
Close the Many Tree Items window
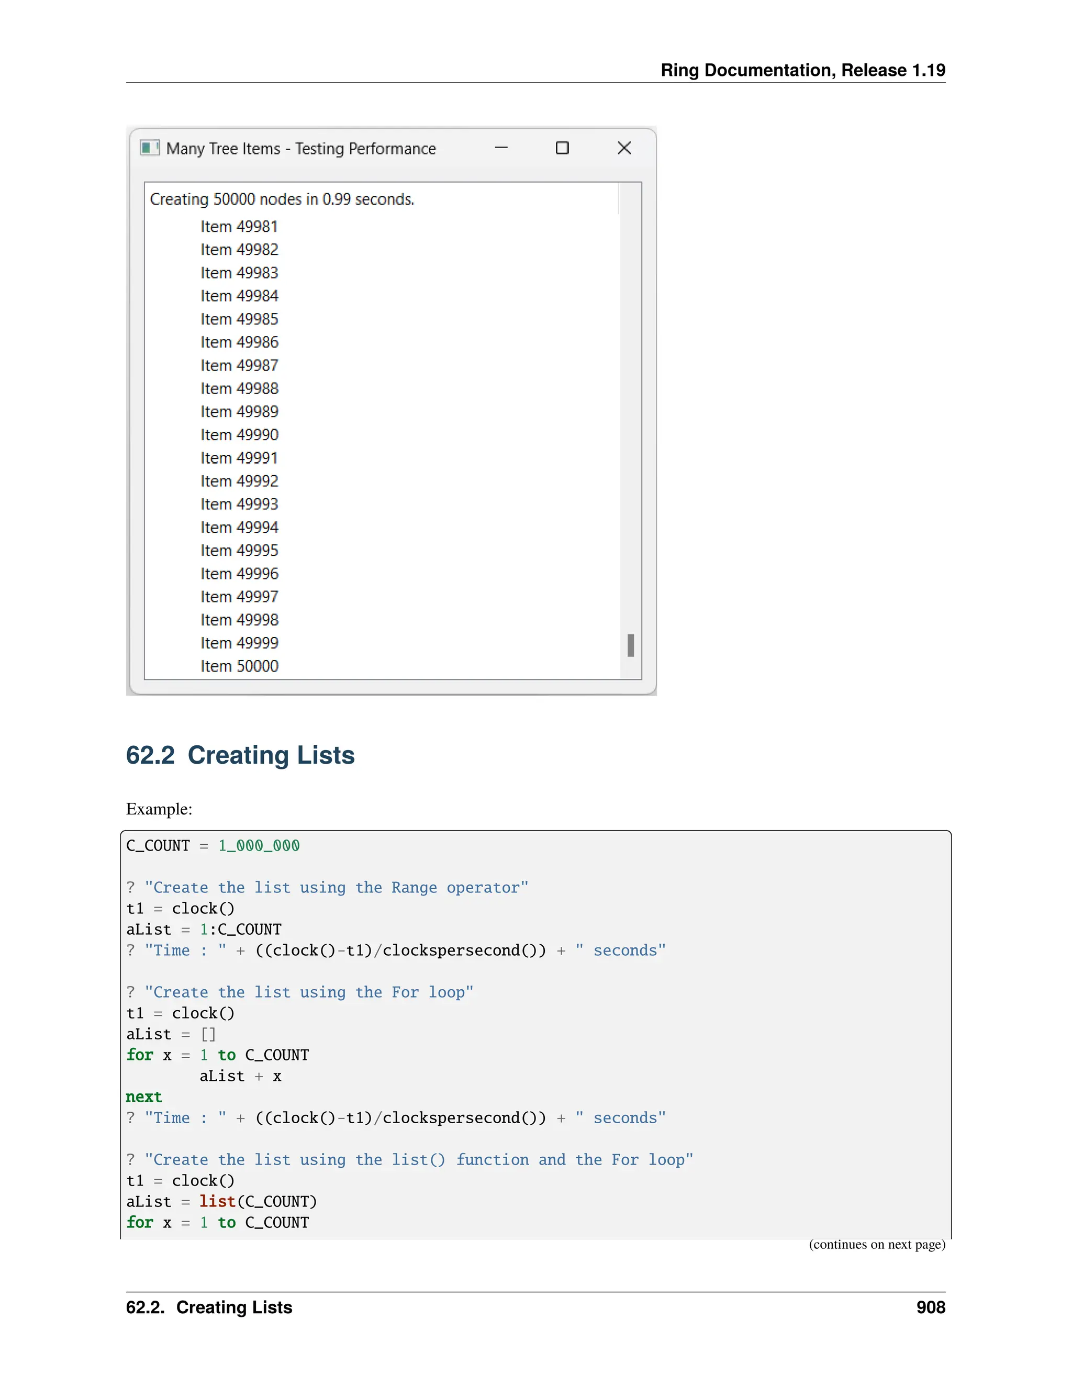click(x=624, y=148)
